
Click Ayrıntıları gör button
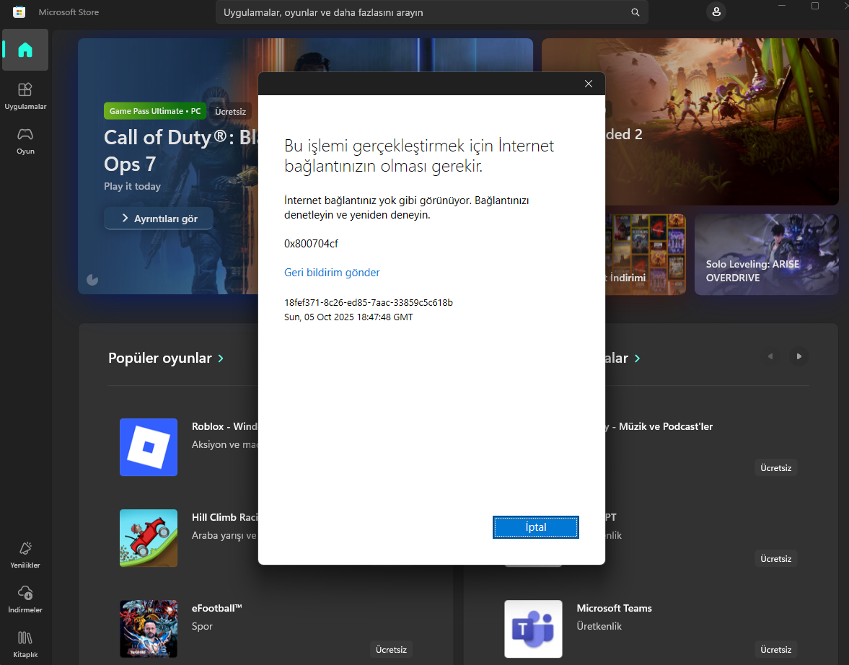159,219
